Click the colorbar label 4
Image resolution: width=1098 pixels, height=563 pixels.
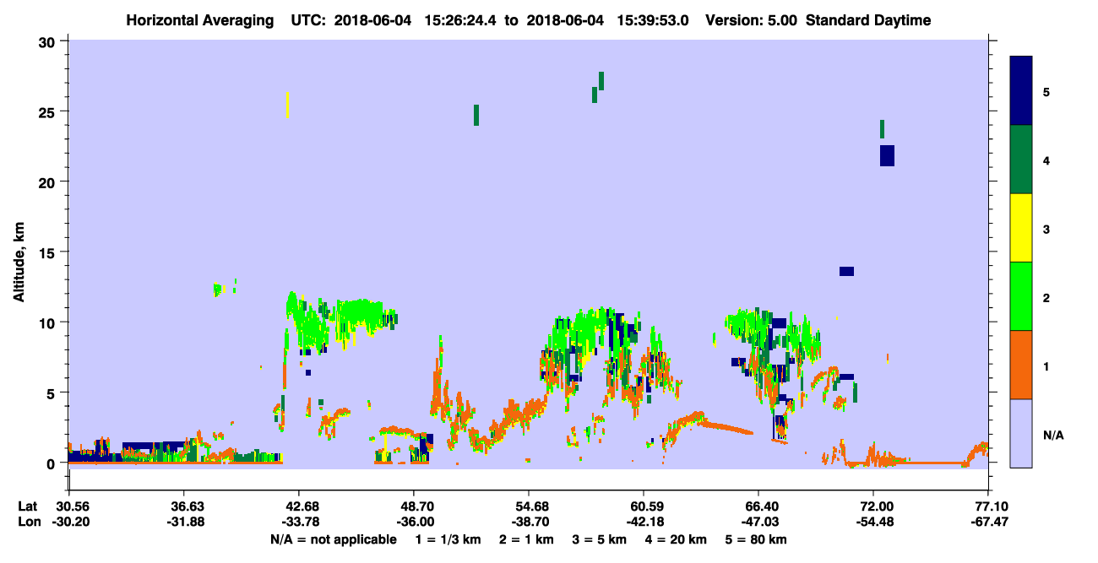1046,160
